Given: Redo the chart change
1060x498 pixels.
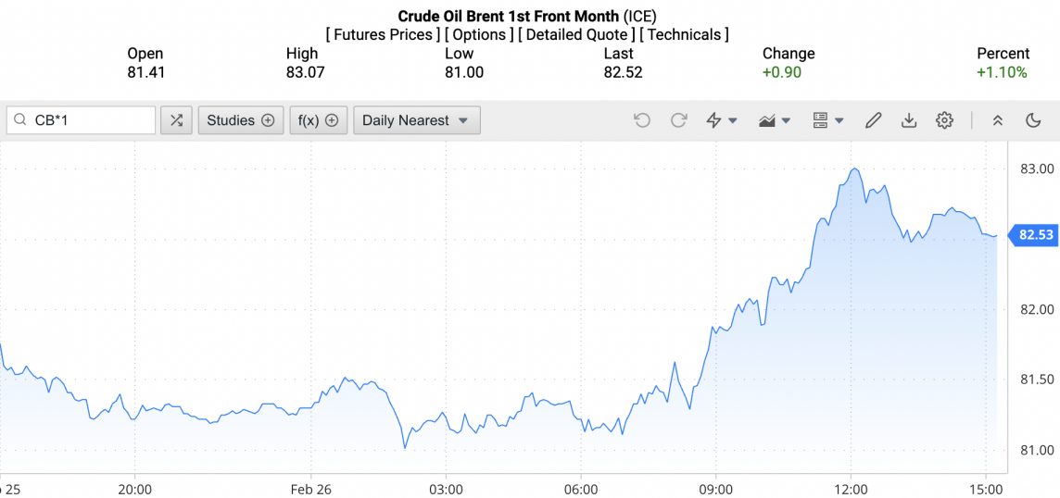Looking at the screenshot, I should coord(678,120).
